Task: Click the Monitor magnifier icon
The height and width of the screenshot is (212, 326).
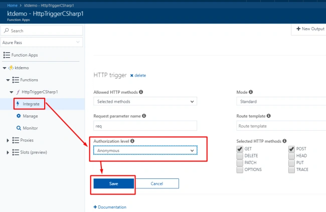Action: click(x=19, y=128)
